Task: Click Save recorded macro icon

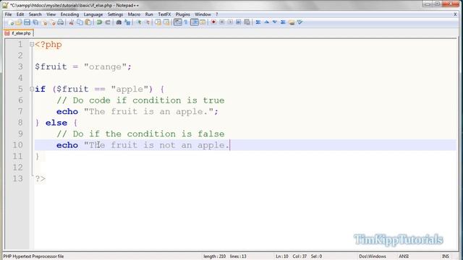Action: [x=247, y=22]
